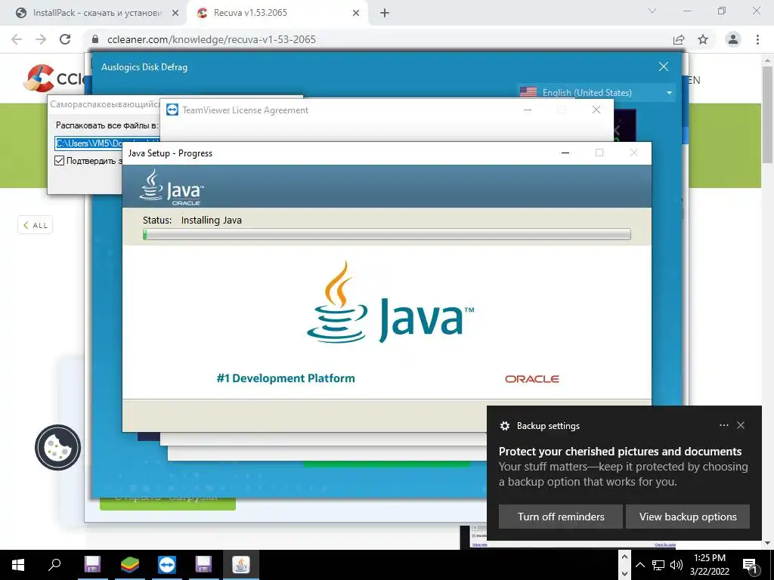Share this page from address bar

(x=679, y=39)
